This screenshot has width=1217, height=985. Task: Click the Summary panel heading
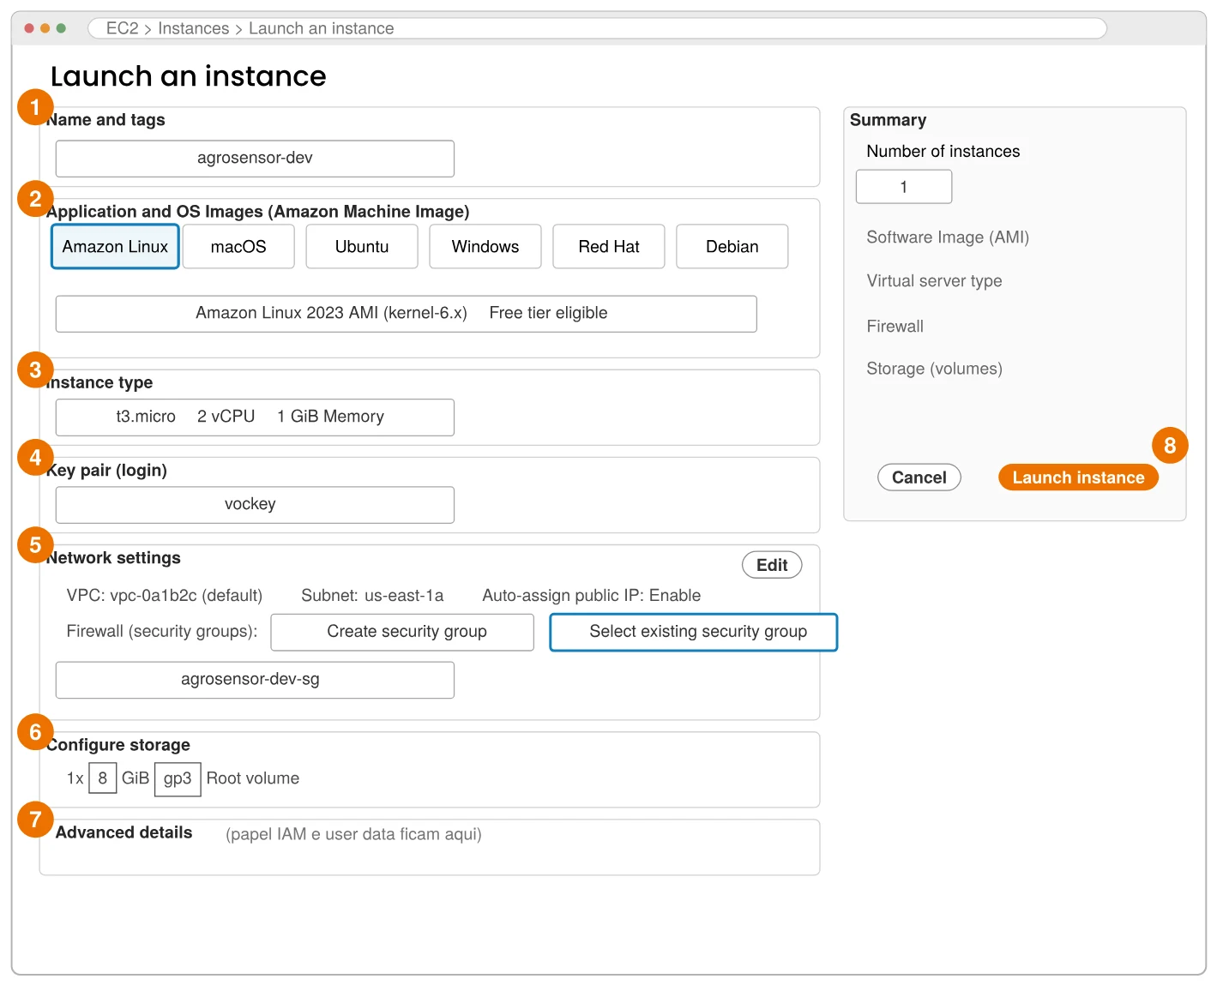(x=888, y=120)
